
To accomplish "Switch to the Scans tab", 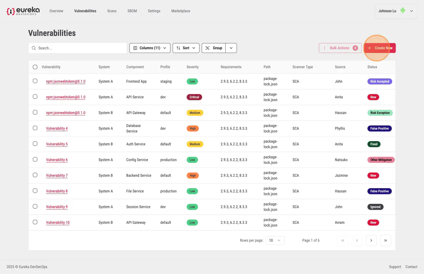I will [112, 11].
